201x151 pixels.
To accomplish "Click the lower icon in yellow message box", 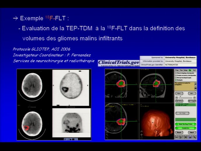I will tap(195, 88).
